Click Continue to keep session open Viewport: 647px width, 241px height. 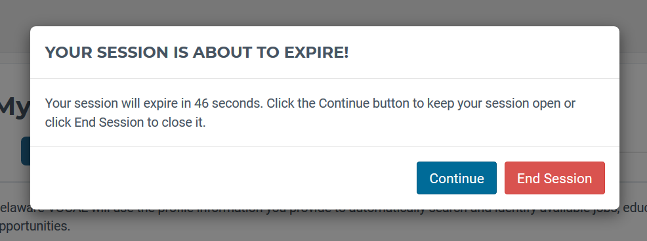pyautogui.click(x=456, y=178)
